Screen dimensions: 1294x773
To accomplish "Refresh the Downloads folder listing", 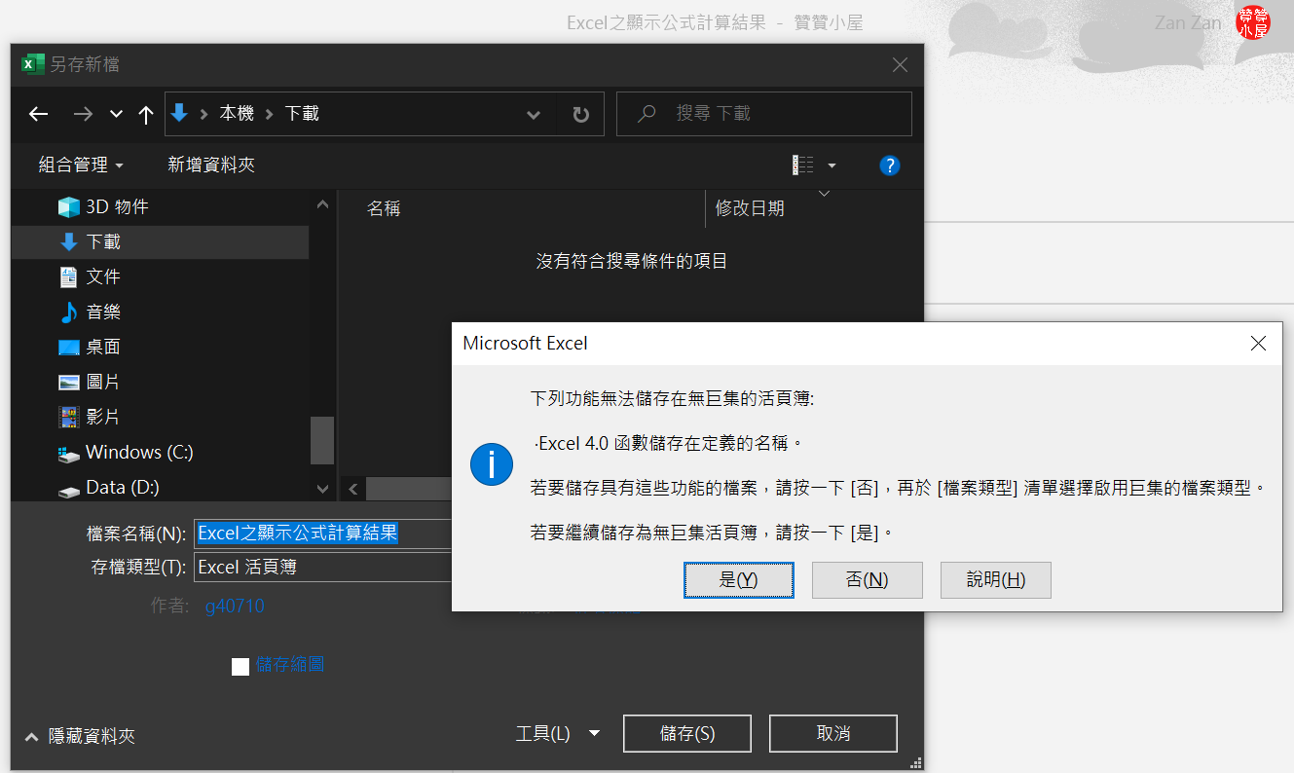I will [581, 114].
